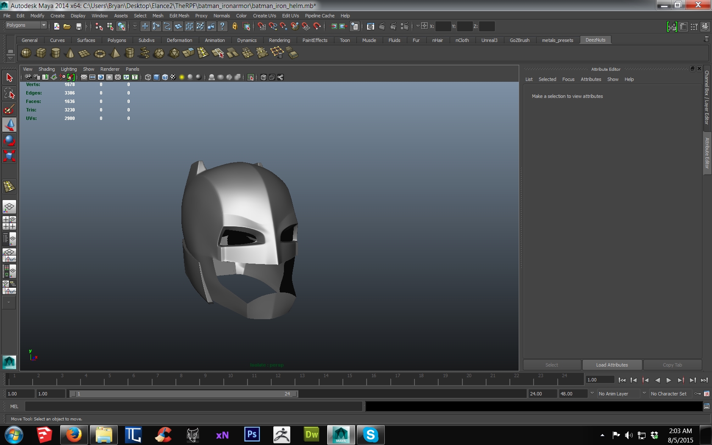The image size is (712, 445).
Task: Open panel Shading menu
Action: pyautogui.click(x=47, y=69)
